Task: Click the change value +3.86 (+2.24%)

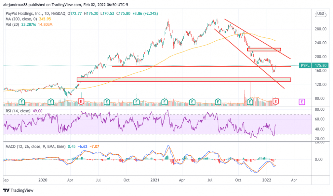Action: pos(145,13)
